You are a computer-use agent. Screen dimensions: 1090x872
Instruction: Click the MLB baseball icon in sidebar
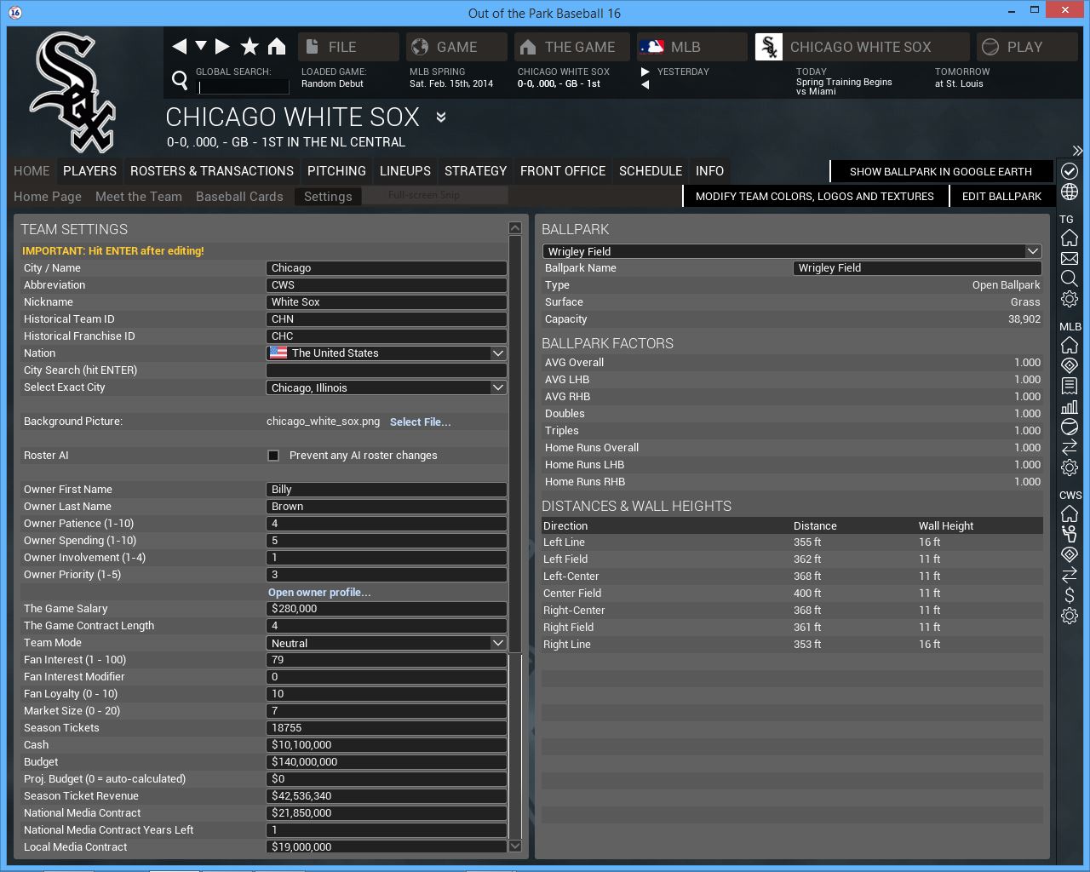pyautogui.click(x=1070, y=427)
